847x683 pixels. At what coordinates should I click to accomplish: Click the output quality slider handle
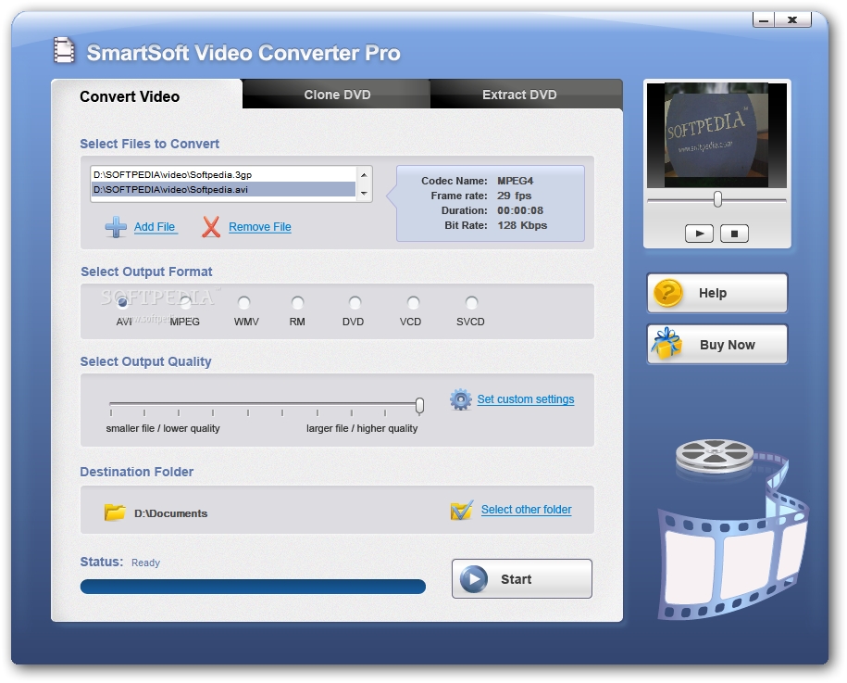click(419, 405)
